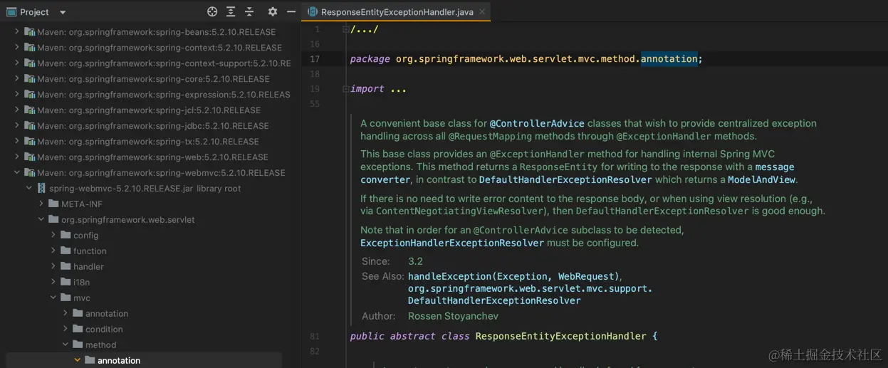Click the Expand All icon in Project toolbar

click(x=231, y=11)
